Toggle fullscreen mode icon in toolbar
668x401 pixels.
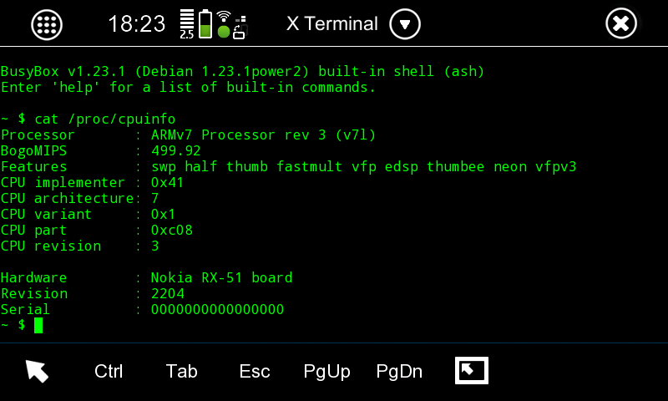click(x=472, y=370)
